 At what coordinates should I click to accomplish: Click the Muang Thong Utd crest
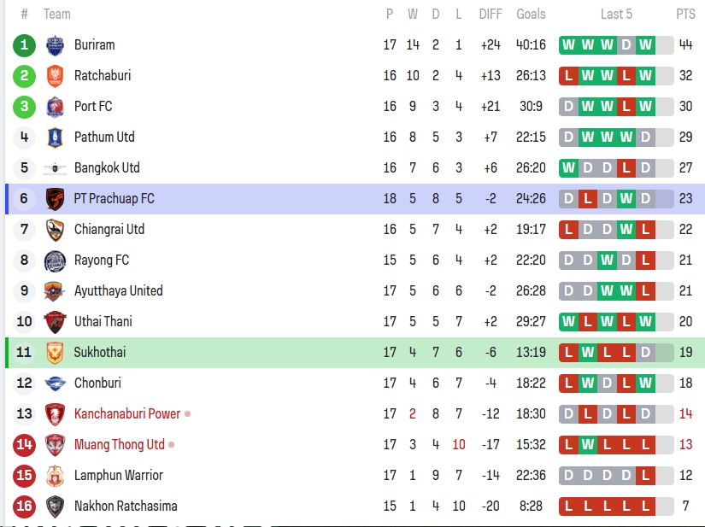click(x=55, y=445)
